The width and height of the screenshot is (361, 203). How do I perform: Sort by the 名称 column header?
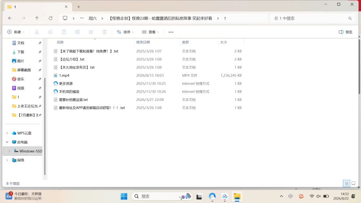pyautogui.click(x=60, y=42)
